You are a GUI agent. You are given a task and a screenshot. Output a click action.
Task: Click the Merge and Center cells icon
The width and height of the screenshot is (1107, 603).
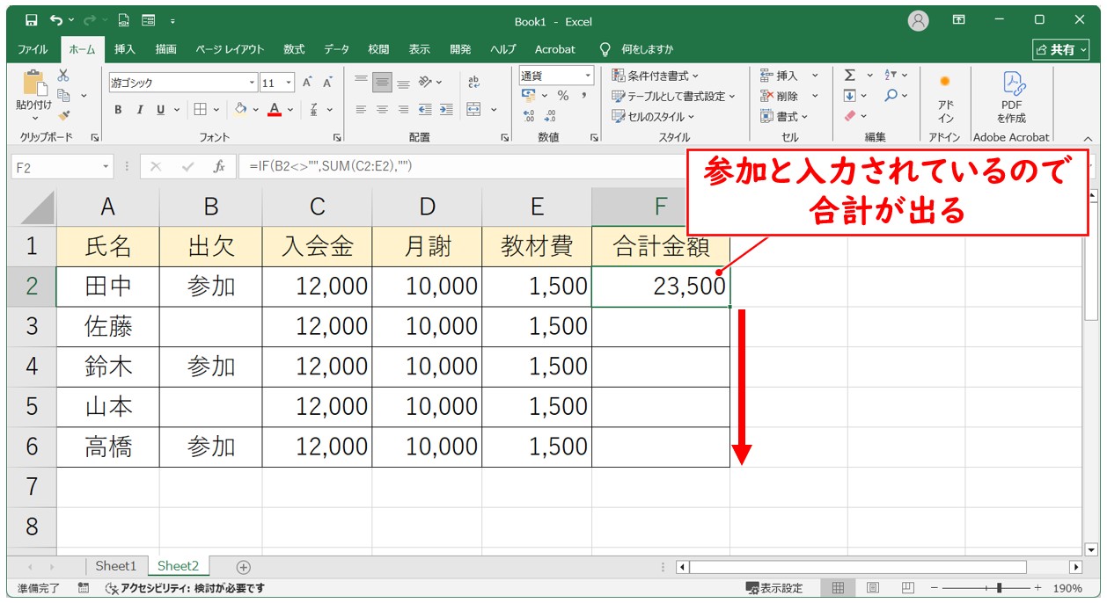(474, 110)
